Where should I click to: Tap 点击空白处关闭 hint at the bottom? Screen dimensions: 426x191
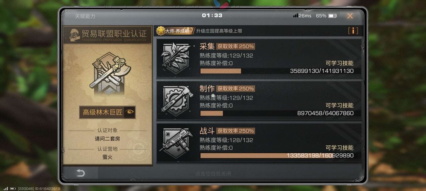tap(213, 173)
